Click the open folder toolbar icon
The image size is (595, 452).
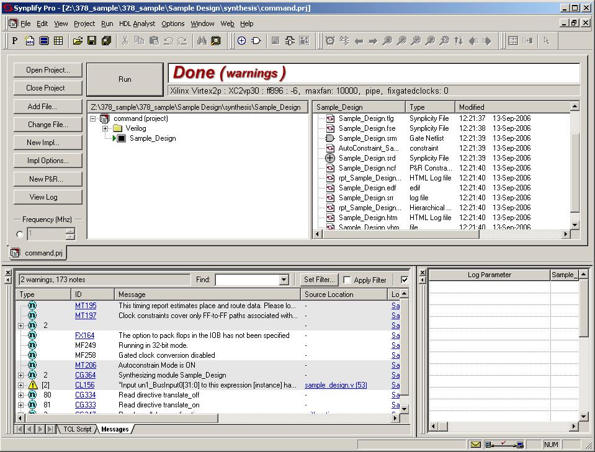click(x=78, y=40)
